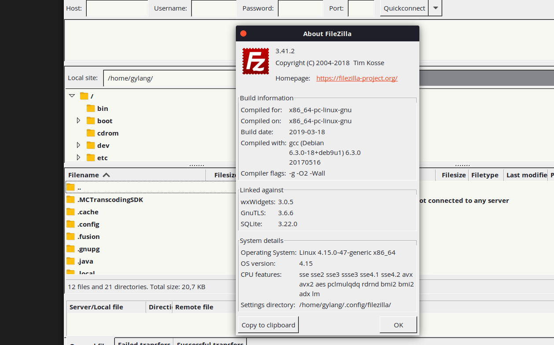This screenshot has height=345, width=554.
Task: Expand the boot folder node
Action: pos(78,121)
